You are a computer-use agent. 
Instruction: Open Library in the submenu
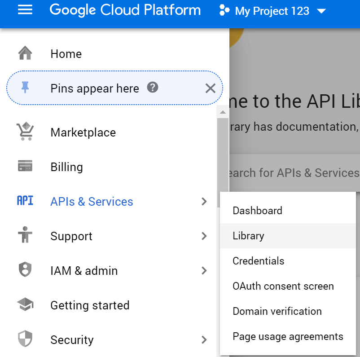click(x=288, y=236)
